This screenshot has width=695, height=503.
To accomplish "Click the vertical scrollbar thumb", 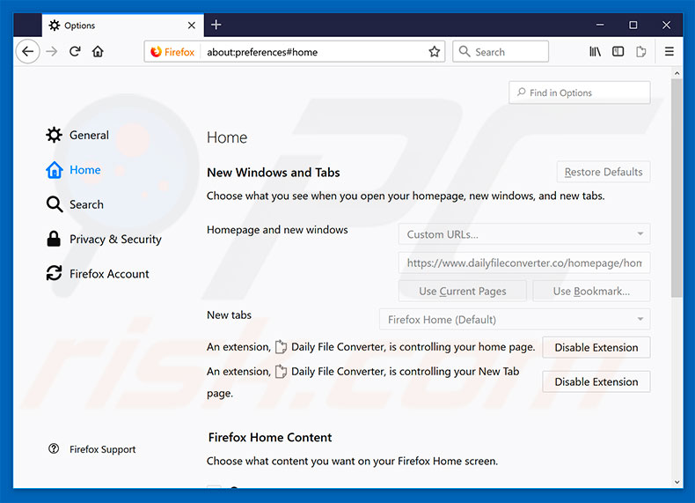I will [x=677, y=189].
